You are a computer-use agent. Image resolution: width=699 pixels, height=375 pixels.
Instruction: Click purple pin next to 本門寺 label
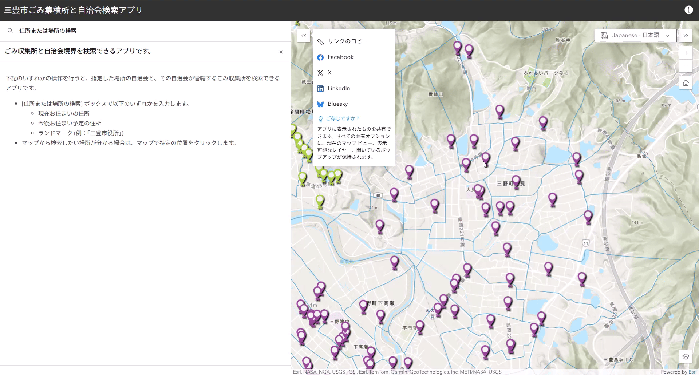pyautogui.click(x=420, y=326)
